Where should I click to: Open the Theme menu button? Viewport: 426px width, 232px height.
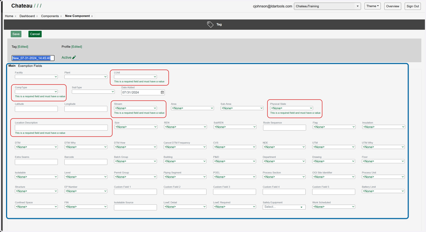(372, 6)
